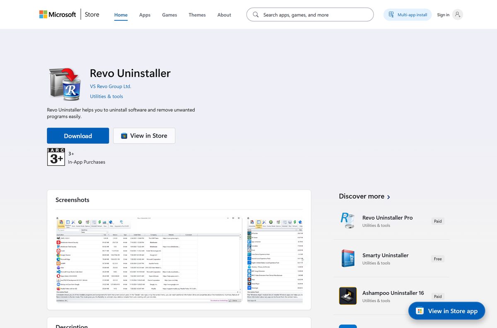Click the Sign in link
This screenshot has height=328, width=497.
pyautogui.click(x=443, y=15)
